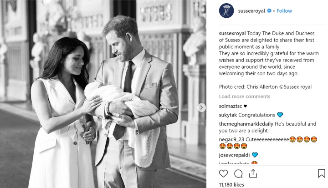
Task: Open sussexroyal username in caption
Action: [x=232, y=33]
